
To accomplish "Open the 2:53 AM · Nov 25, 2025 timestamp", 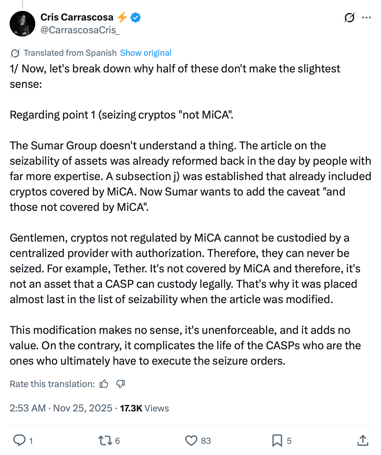I will coord(61,408).
